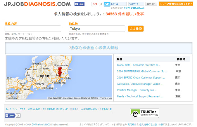Focus the 勤務地 location field containing Tokyo
This screenshot has height=127, width=197.
coord(97,29)
